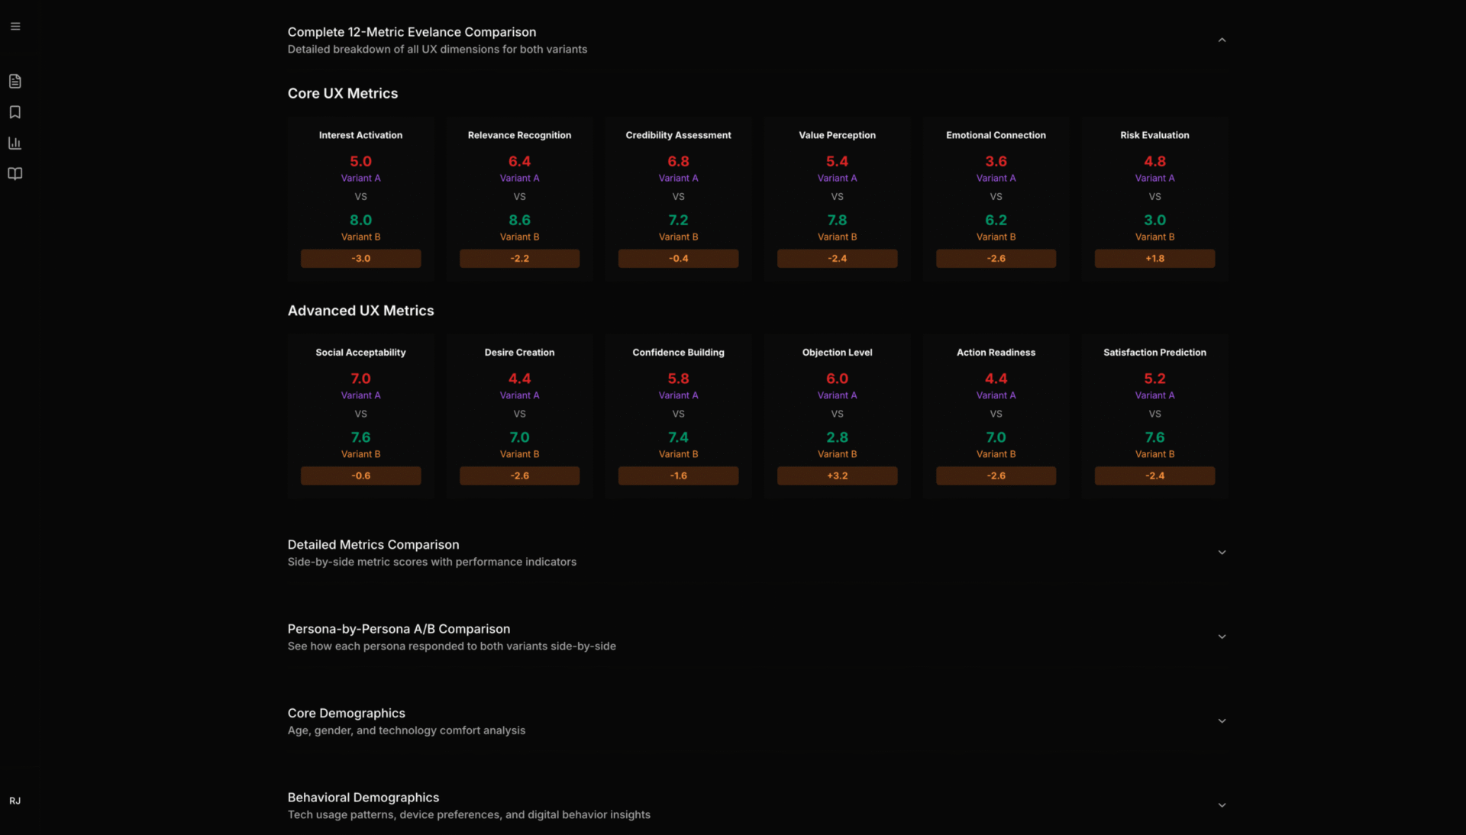Click the +1.8 Risk Evaluation badge
The image size is (1466, 835).
1154,259
